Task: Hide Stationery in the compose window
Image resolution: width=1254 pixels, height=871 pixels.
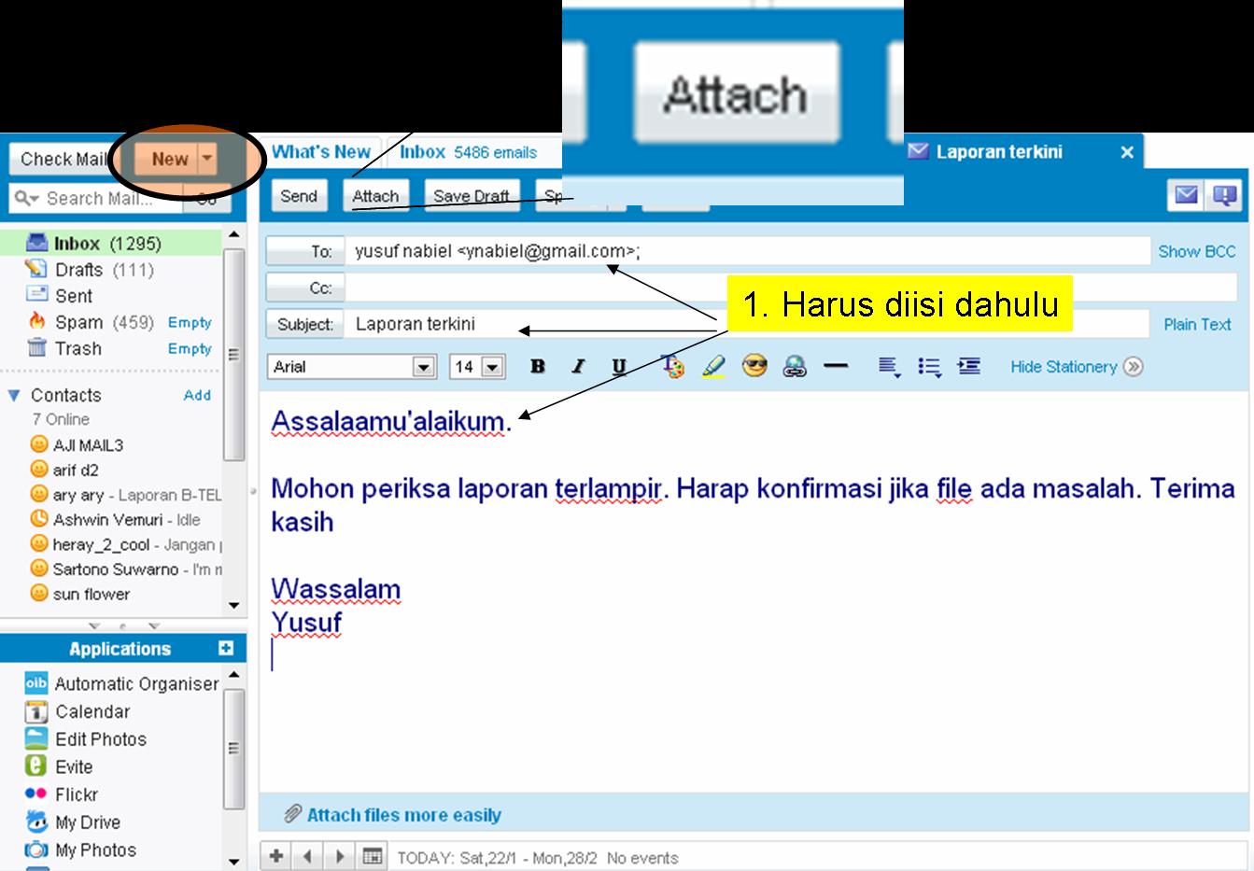Action: [x=1064, y=366]
